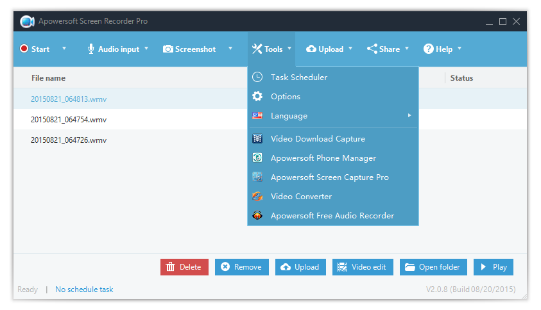Click the Screenshot label in toolbar
541x310 pixels.
click(195, 49)
